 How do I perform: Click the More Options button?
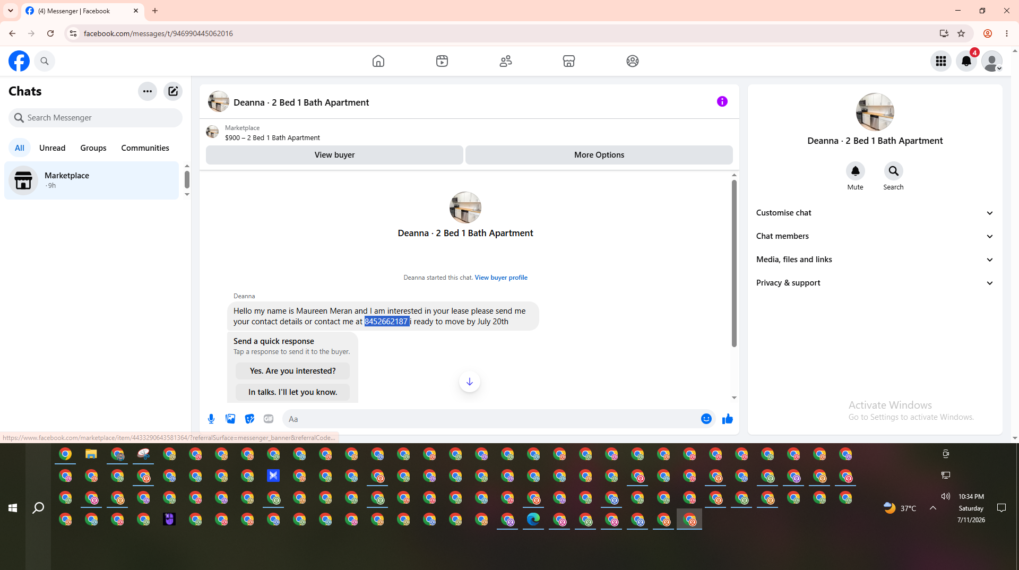(x=599, y=155)
